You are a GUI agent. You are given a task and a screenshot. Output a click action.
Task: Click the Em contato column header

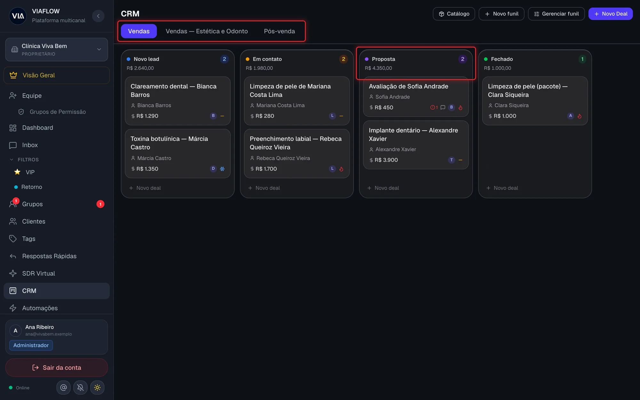point(297,63)
